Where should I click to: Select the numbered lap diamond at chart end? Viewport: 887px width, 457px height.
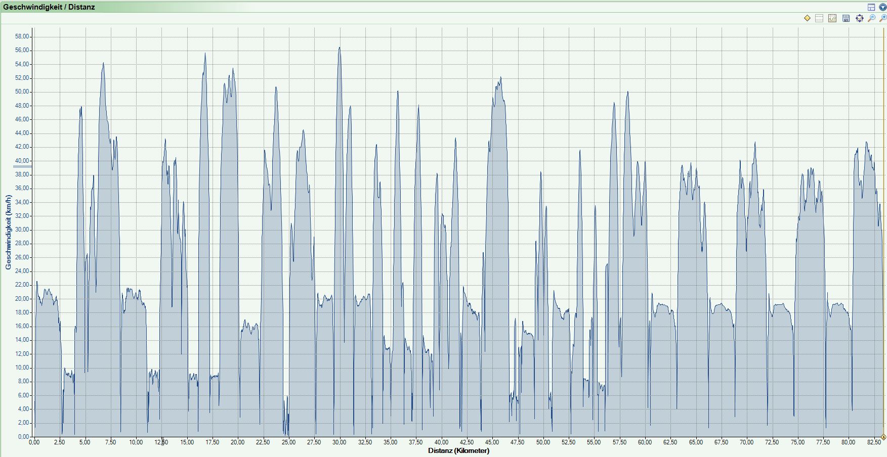pyautogui.click(x=883, y=437)
